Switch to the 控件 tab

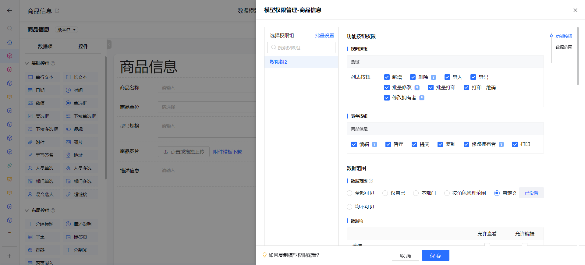pyautogui.click(x=83, y=46)
